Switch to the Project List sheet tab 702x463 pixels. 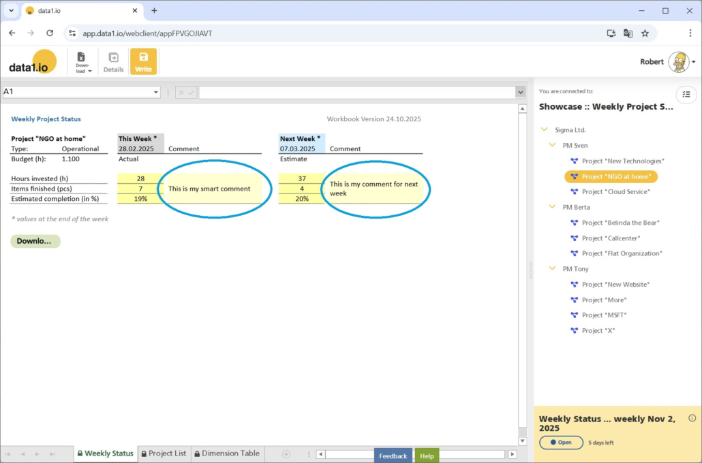coord(163,453)
